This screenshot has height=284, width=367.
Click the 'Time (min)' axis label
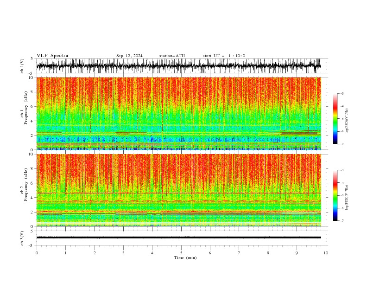[185, 258]
